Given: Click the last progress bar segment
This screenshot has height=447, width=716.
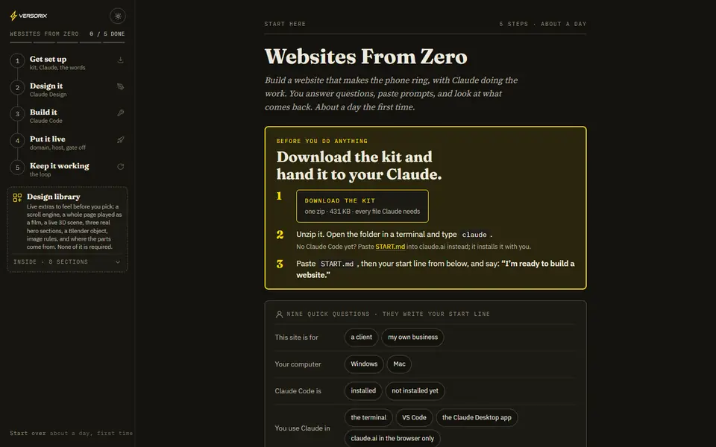Looking at the screenshot, I should [x=113, y=42].
